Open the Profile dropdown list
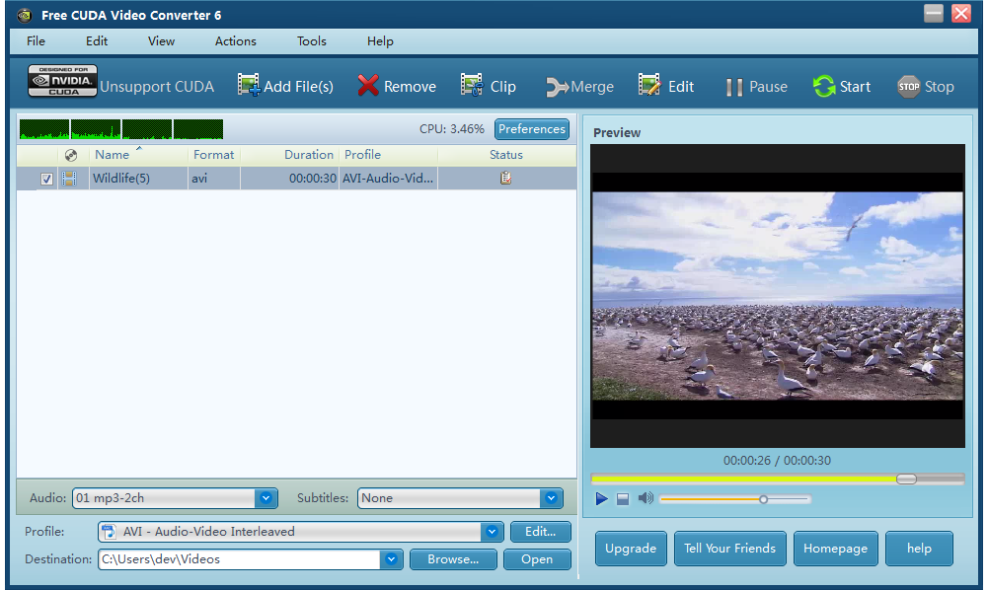The height and width of the screenshot is (590, 988). tap(492, 532)
